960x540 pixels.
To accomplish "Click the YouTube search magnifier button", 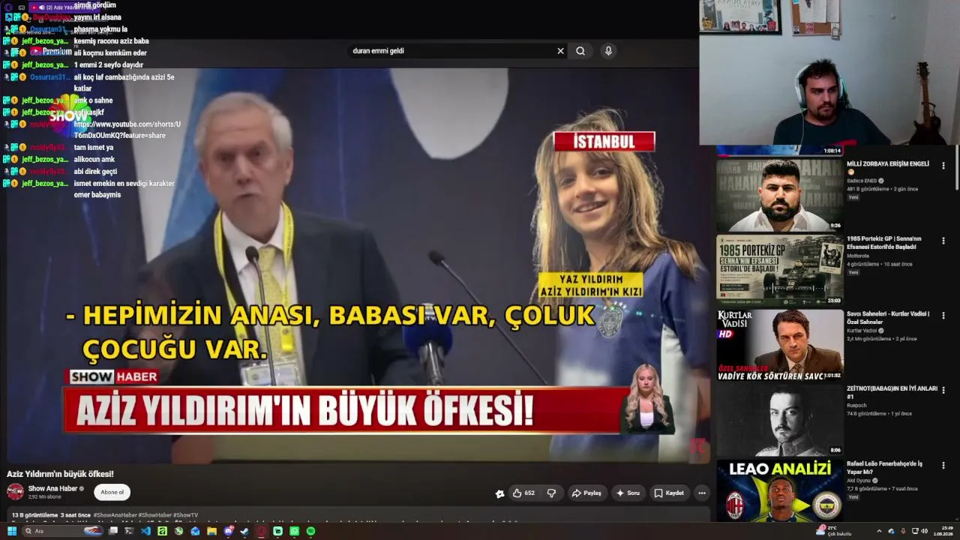I will 580,51.
